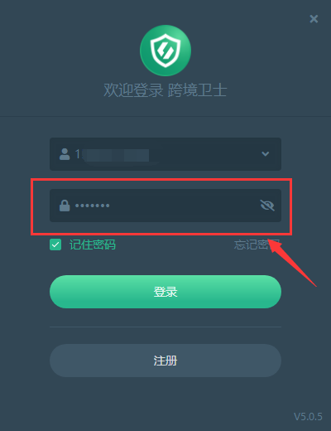
Task: Uncheck the 记住密码 checkbox
Action: point(55,245)
